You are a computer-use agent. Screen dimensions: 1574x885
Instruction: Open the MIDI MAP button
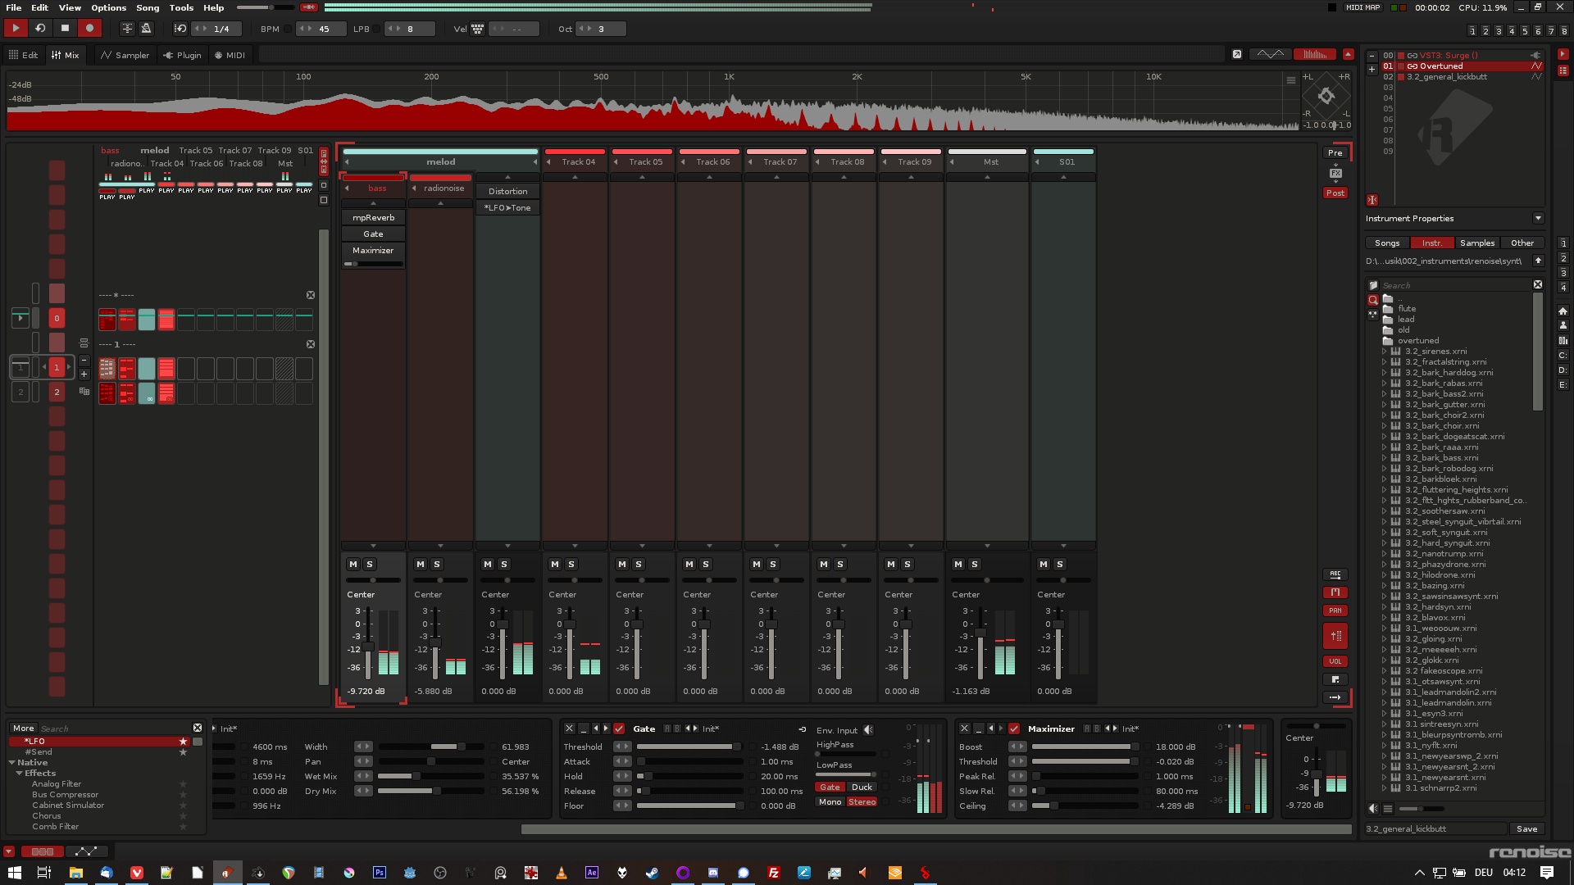coord(1362,7)
